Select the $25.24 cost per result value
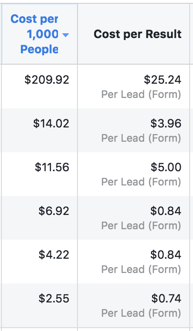Screen dimensions: 193x331 pos(163,80)
